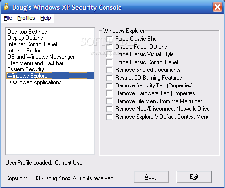Image resolution: width=225 pixels, height=188 pixels.
Task: Tick Remove File Menu from the Menu bar
Action: pos(109,101)
